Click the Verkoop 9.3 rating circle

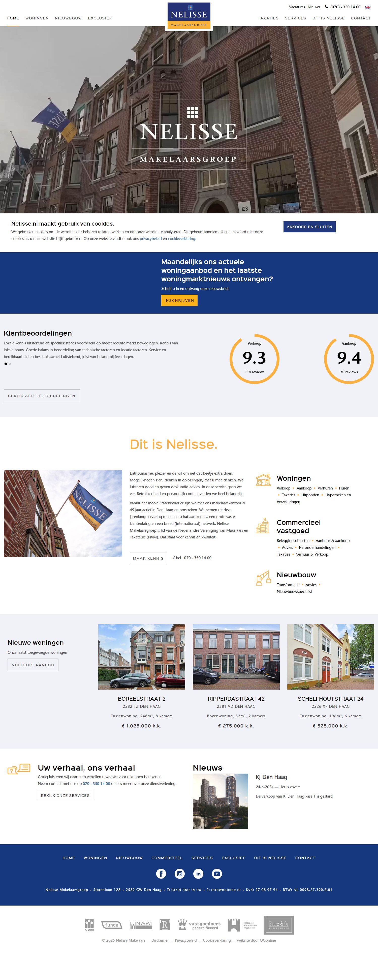[x=255, y=359]
